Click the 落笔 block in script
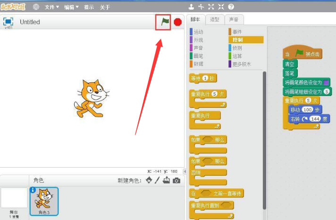This screenshot has width=336, height=220. pos(290,73)
